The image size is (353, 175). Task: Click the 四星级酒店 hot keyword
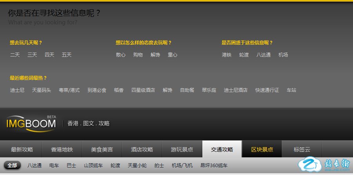tap(143, 90)
